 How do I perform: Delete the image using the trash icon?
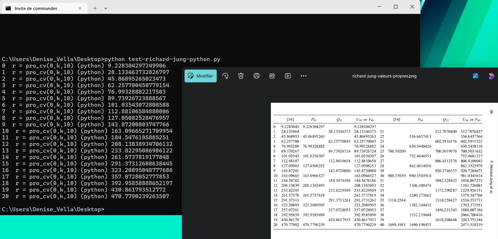point(241,76)
